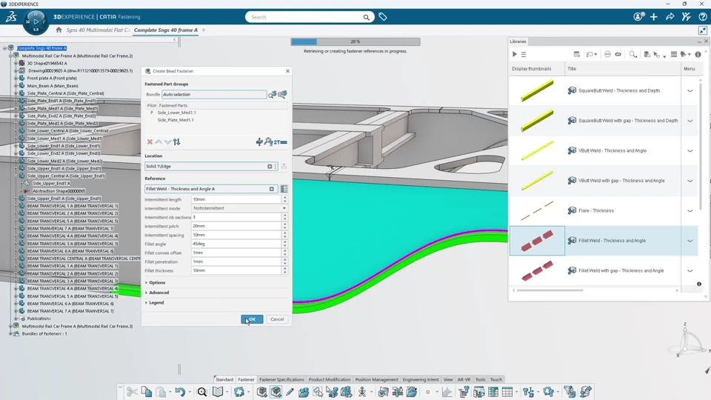Select Bundles of fasteners : 1 in tree
Screen dimensions: 711x400
coord(44,334)
